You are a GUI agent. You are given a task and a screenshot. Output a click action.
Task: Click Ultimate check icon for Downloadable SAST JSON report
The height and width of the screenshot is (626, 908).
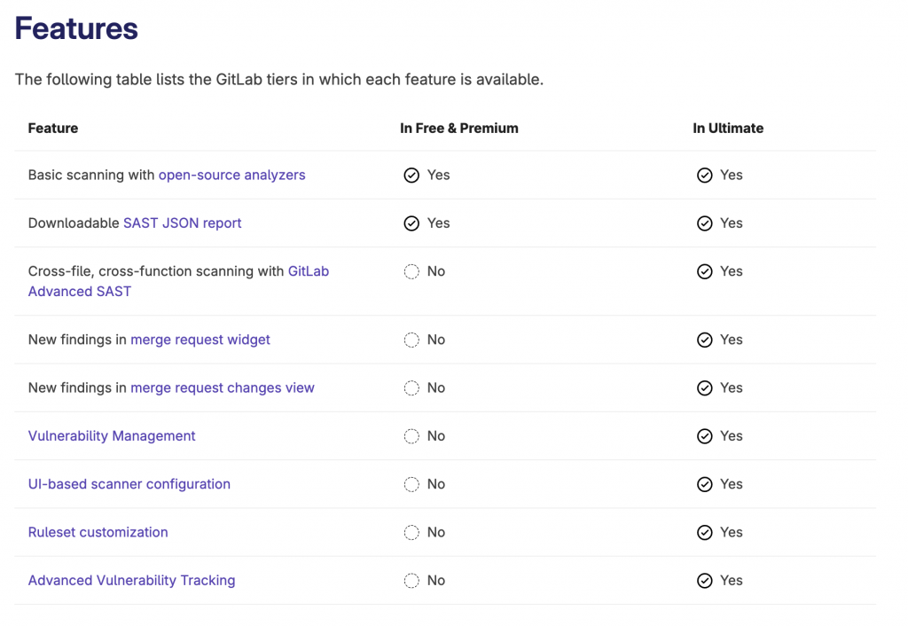pyautogui.click(x=705, y=223)
